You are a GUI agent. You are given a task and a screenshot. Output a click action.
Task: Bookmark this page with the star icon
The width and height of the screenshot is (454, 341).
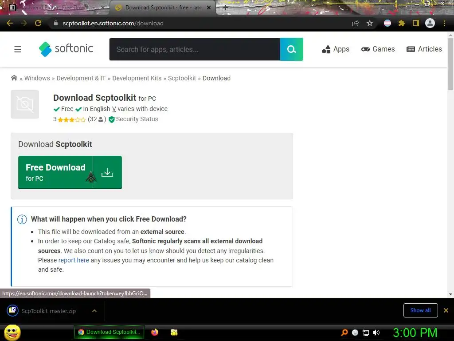369,23
